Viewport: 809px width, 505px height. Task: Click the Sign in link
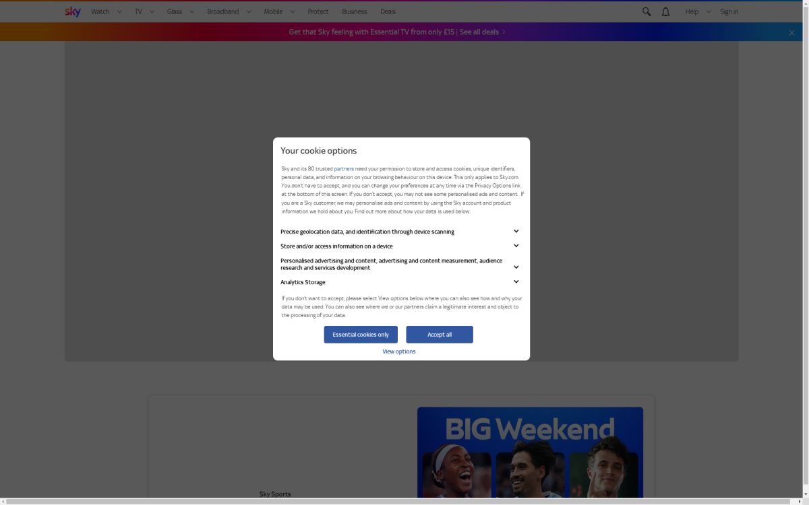point(729,11)
